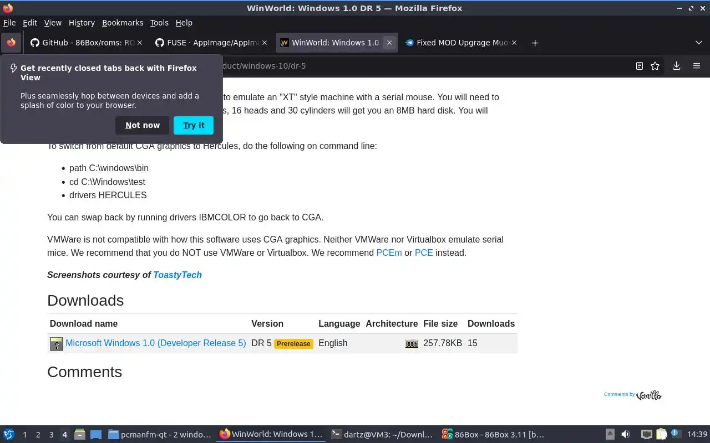Click the Prerelease badge
710x443 pixels.
293,344
